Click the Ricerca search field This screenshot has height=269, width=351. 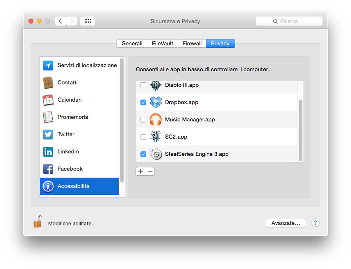(289, 21)
